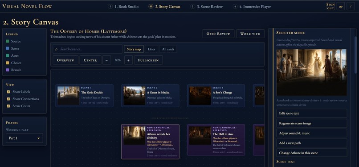
Task: Click the Scene text heading
Action: [286, 162]
